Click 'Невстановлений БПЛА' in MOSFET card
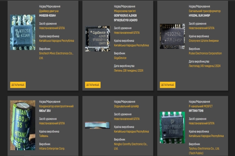The width and height of the screenshot is (235, 156). point(202,123)
